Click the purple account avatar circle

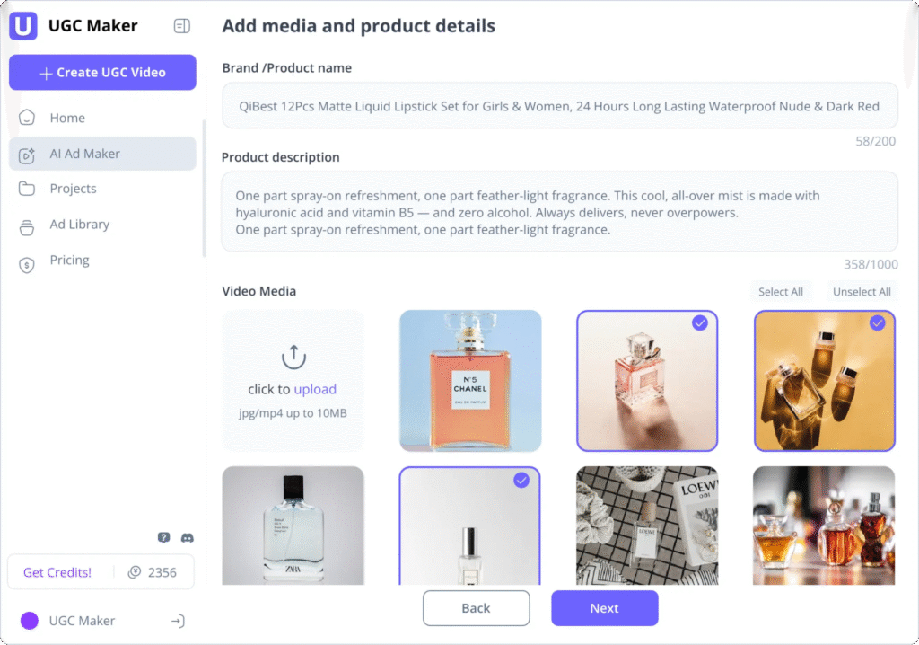(x=30, y=621)
